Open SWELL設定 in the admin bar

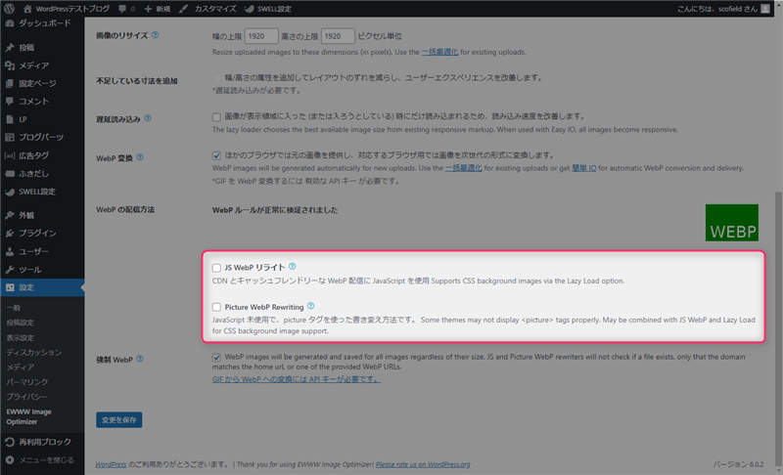pyautogui.click(x=268, y=9)
